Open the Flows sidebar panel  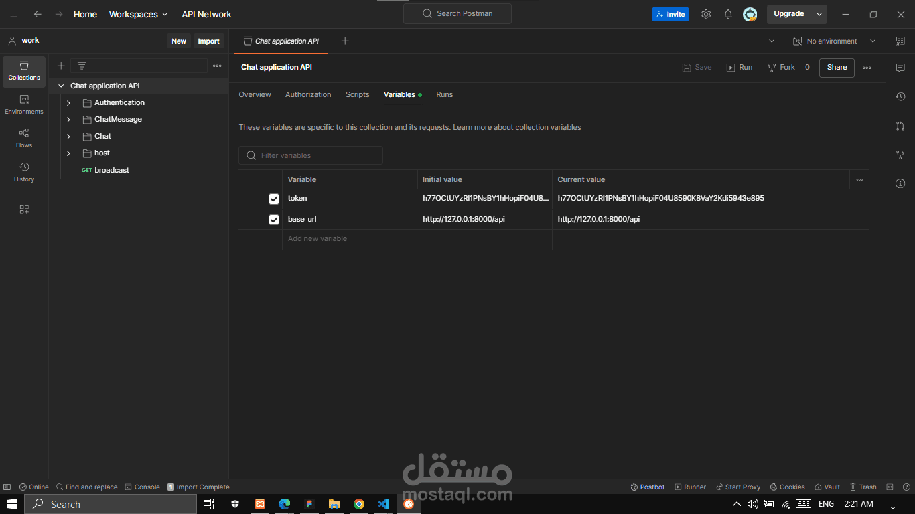[x=24, y=139]
